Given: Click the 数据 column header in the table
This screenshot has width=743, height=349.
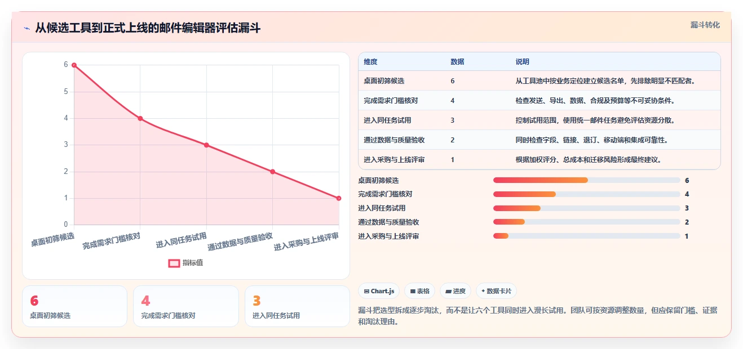Looking at the screenshot, I should click(x=457, y=62).
